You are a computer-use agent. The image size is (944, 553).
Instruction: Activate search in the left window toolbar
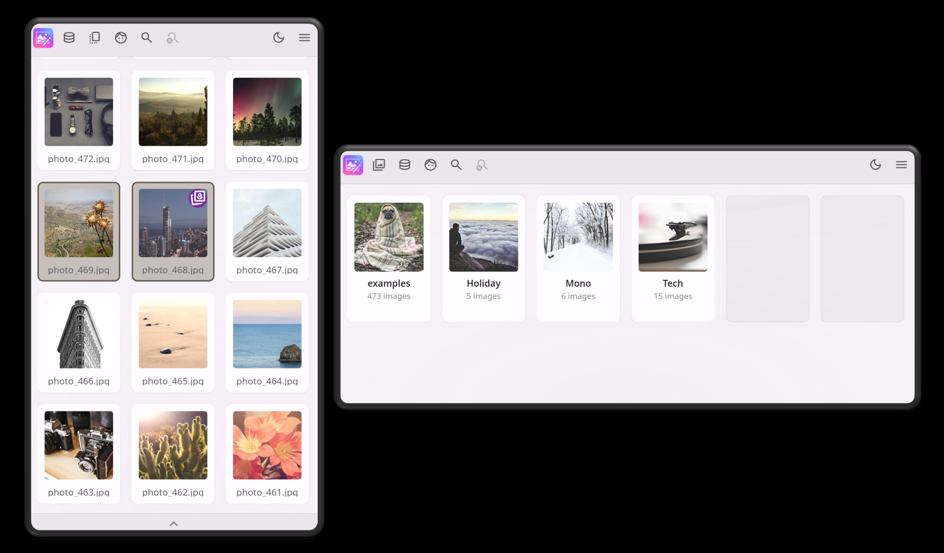point(147,38)
